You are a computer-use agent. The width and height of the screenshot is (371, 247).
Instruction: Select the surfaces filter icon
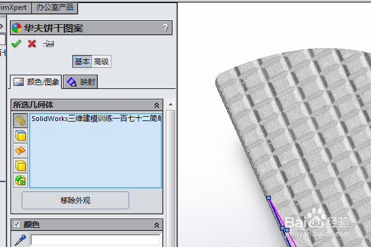(x=20, y=151)
